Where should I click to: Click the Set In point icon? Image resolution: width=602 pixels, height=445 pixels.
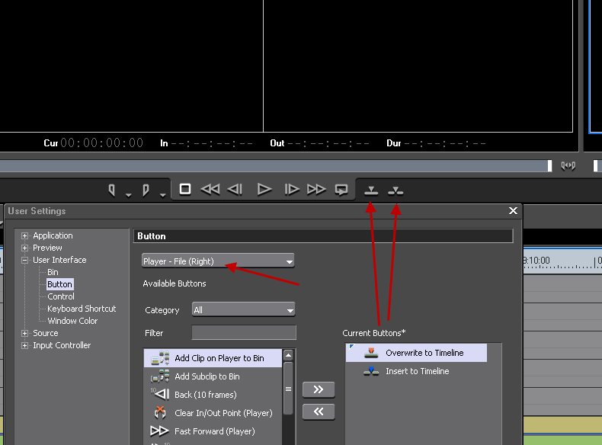(112, 190)
